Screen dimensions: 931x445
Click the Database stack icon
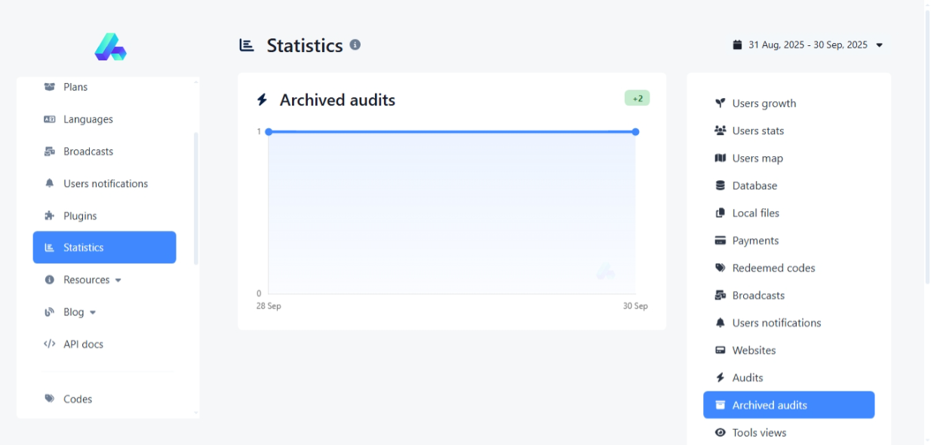click(720, 186)
